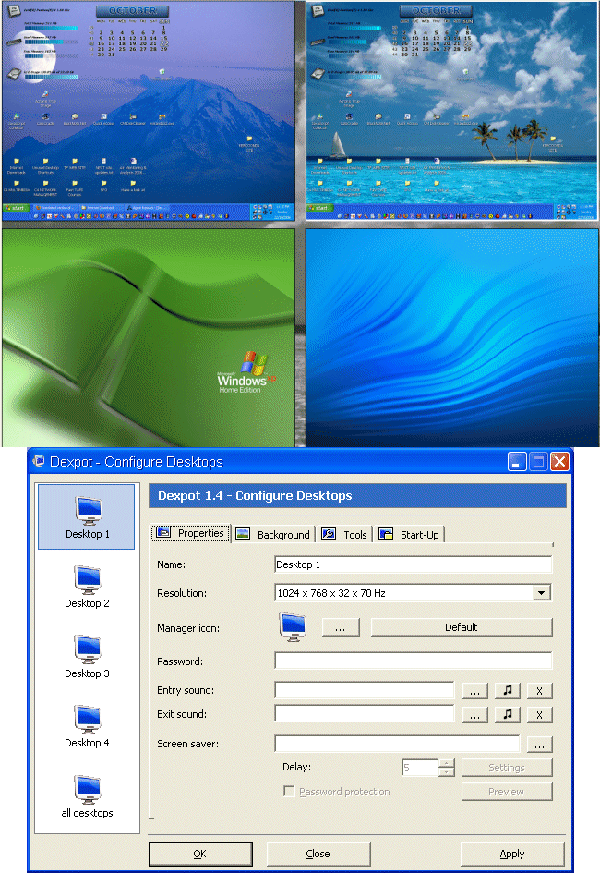The image size is (600, 873).
Task: Reset Manager icon with Default button
Action: [x=462, y=627]
